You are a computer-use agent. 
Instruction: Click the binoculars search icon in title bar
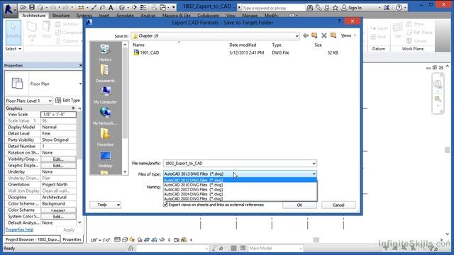[x=310, y=8]
